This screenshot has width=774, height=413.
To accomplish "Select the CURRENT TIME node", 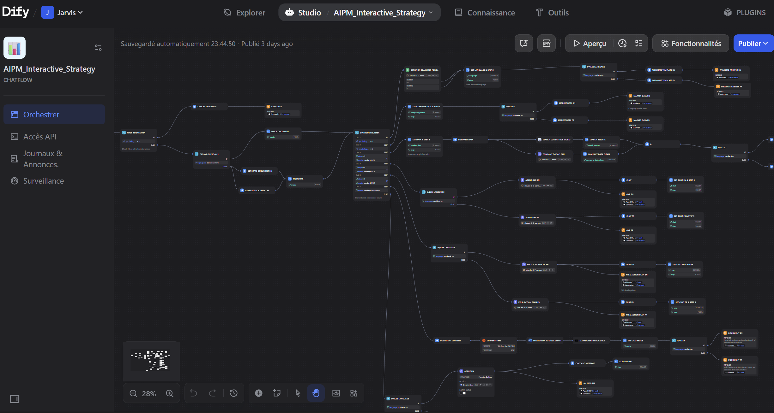I will (x=499, y=345).
